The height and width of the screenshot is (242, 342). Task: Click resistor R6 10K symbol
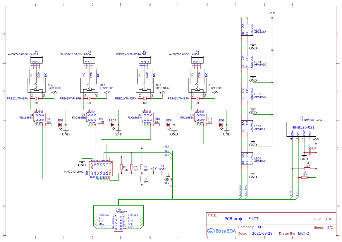(x=142, y=179)
